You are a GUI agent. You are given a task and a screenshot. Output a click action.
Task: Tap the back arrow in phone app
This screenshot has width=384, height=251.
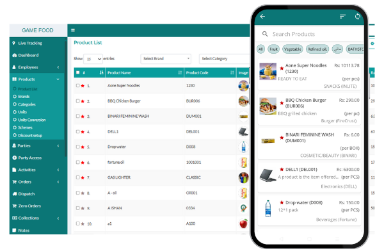(x=262, y=17)
